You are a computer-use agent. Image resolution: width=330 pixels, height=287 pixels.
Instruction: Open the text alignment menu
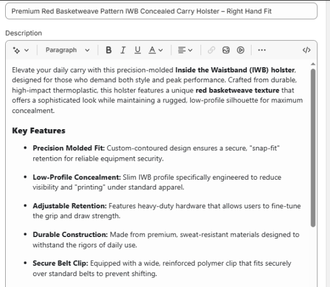pos(182,50)
